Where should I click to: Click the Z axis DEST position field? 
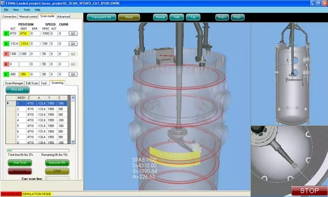pyautogui.click(x=24, y=33)
